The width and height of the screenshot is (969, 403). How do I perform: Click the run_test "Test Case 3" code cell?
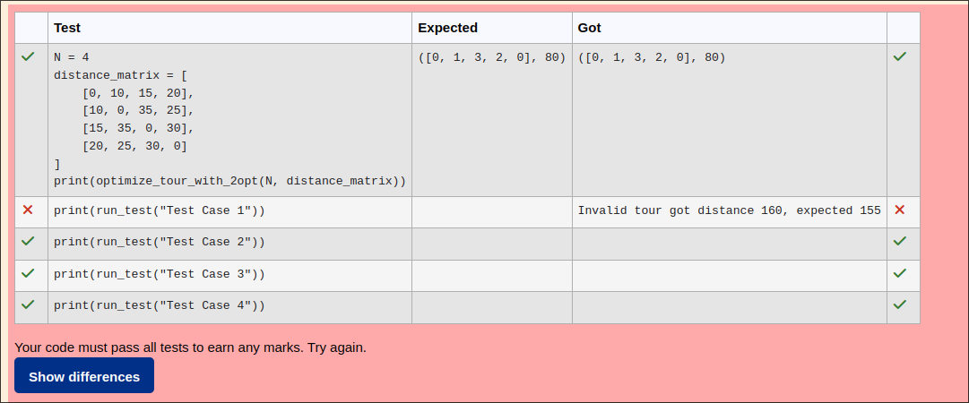[x=160, y=274]
